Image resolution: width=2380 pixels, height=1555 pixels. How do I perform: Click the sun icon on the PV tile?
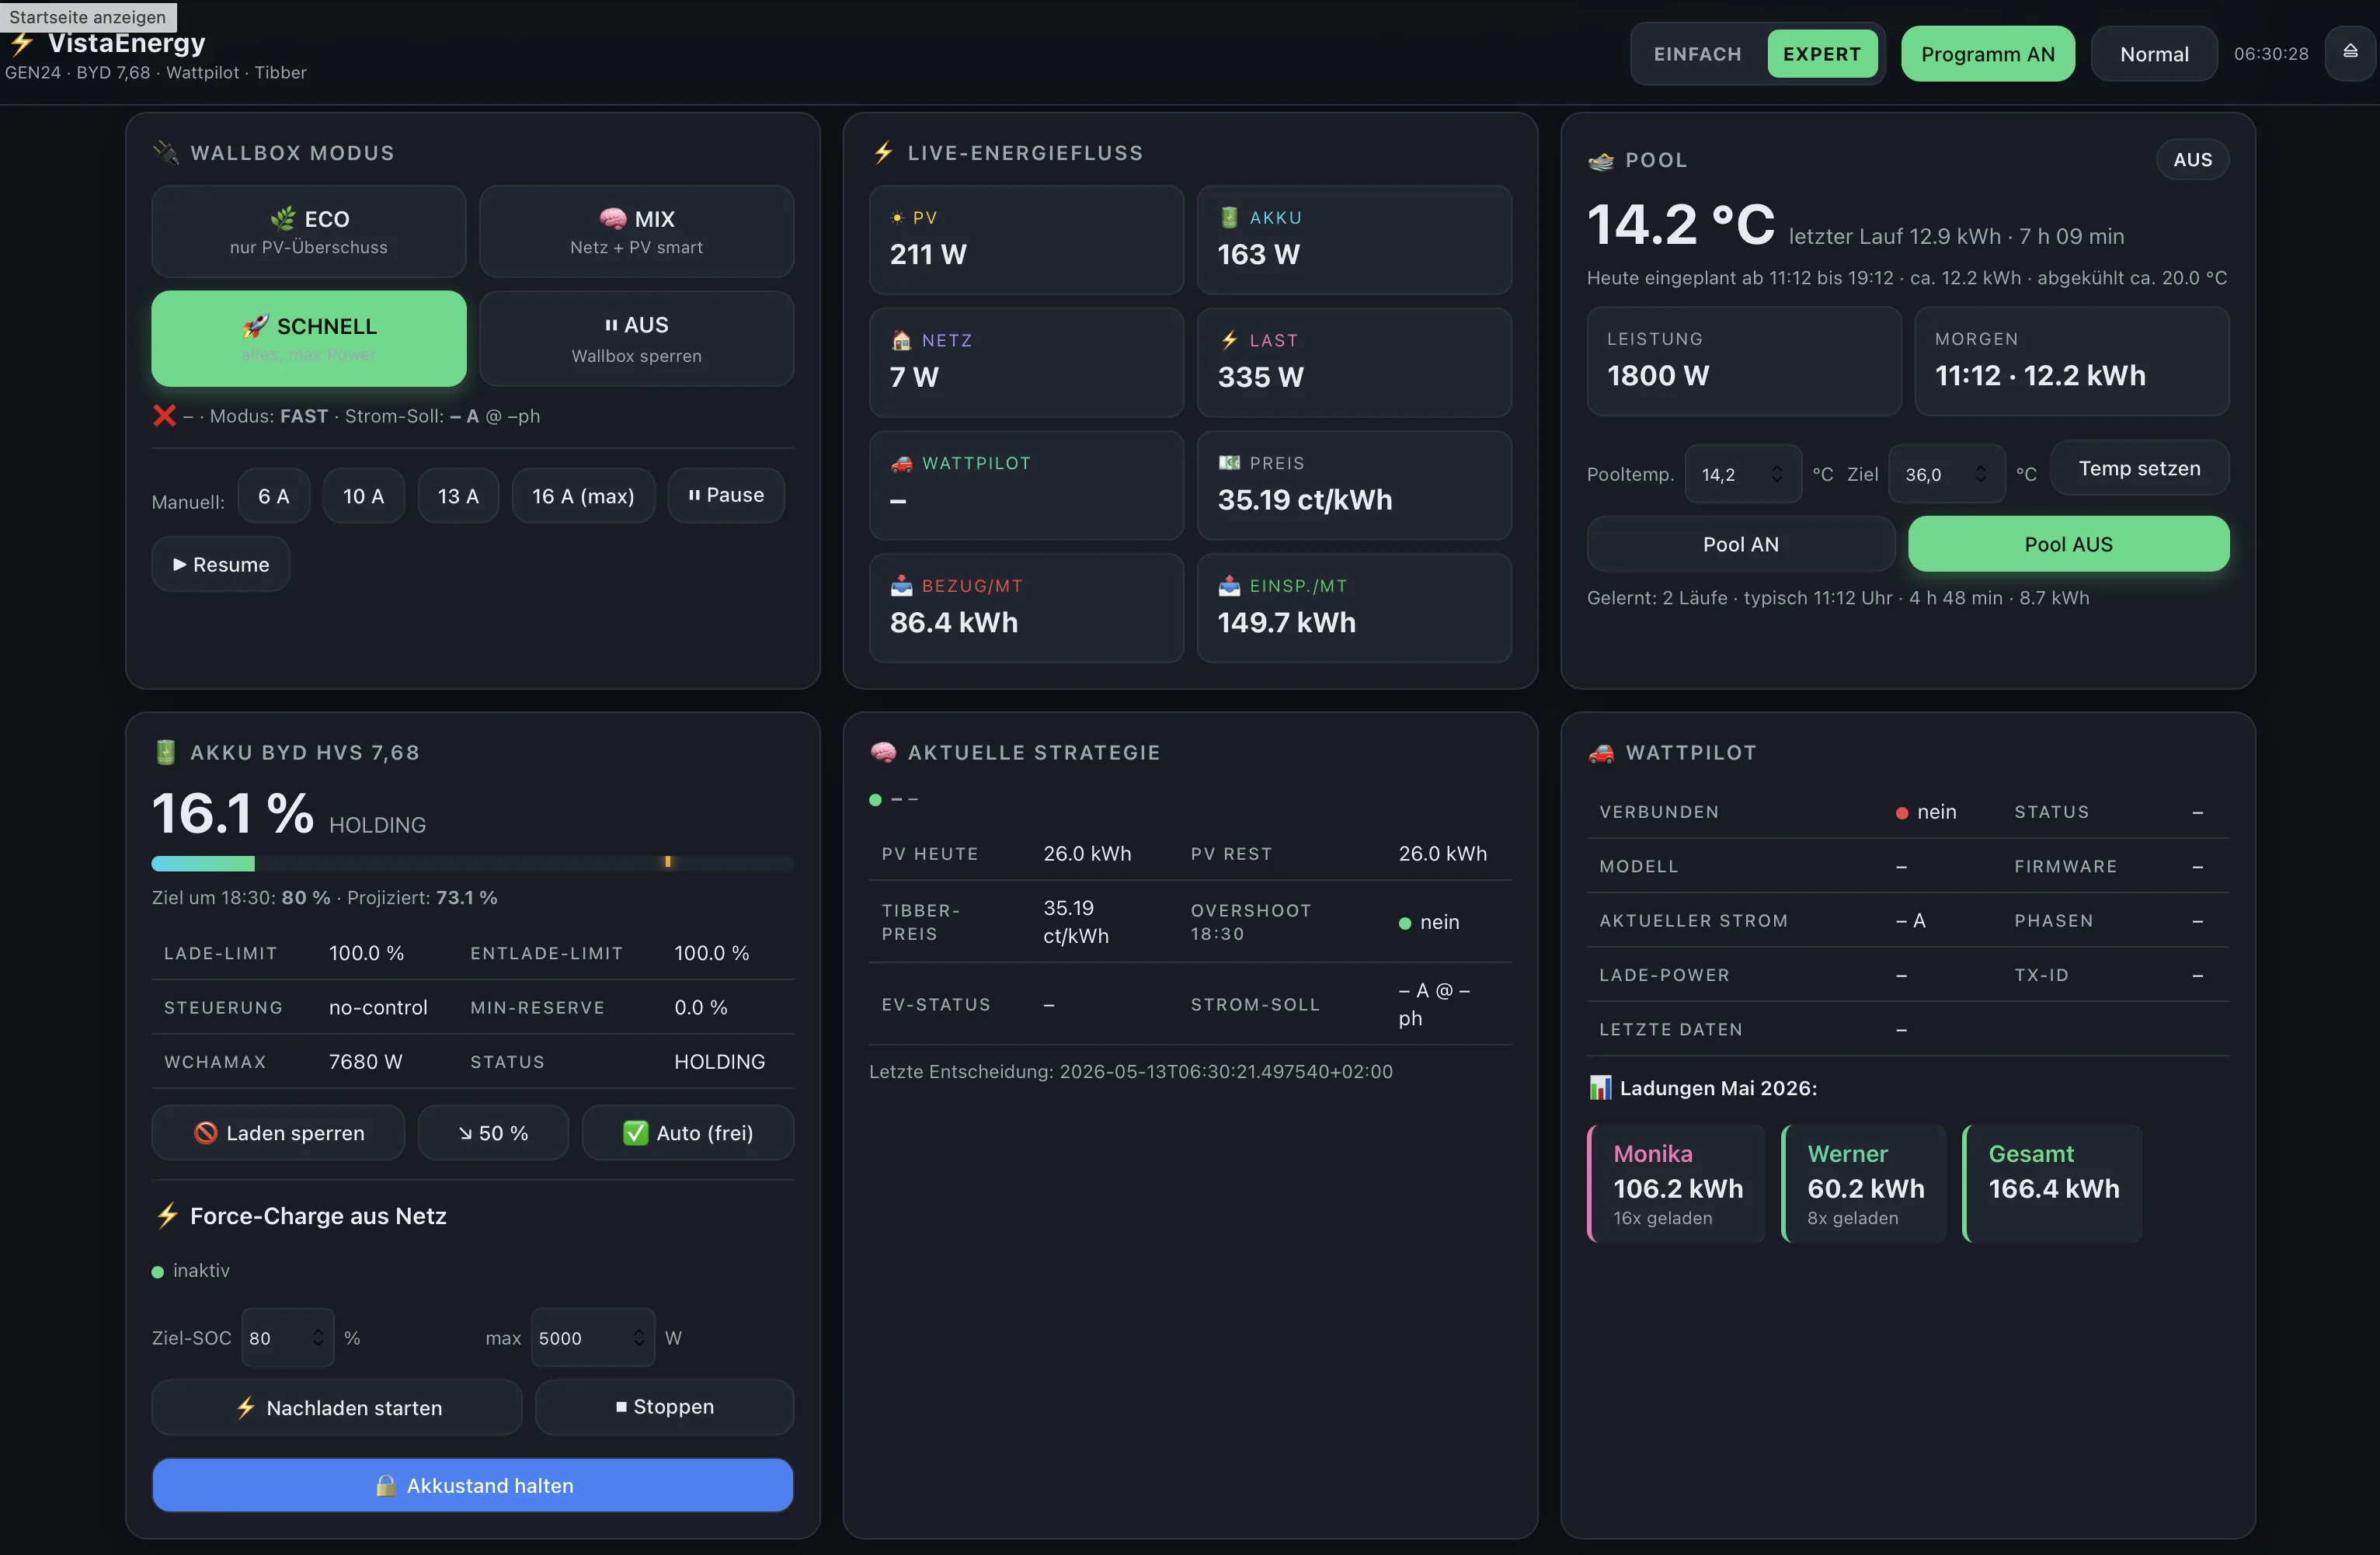tap(897, 217)
